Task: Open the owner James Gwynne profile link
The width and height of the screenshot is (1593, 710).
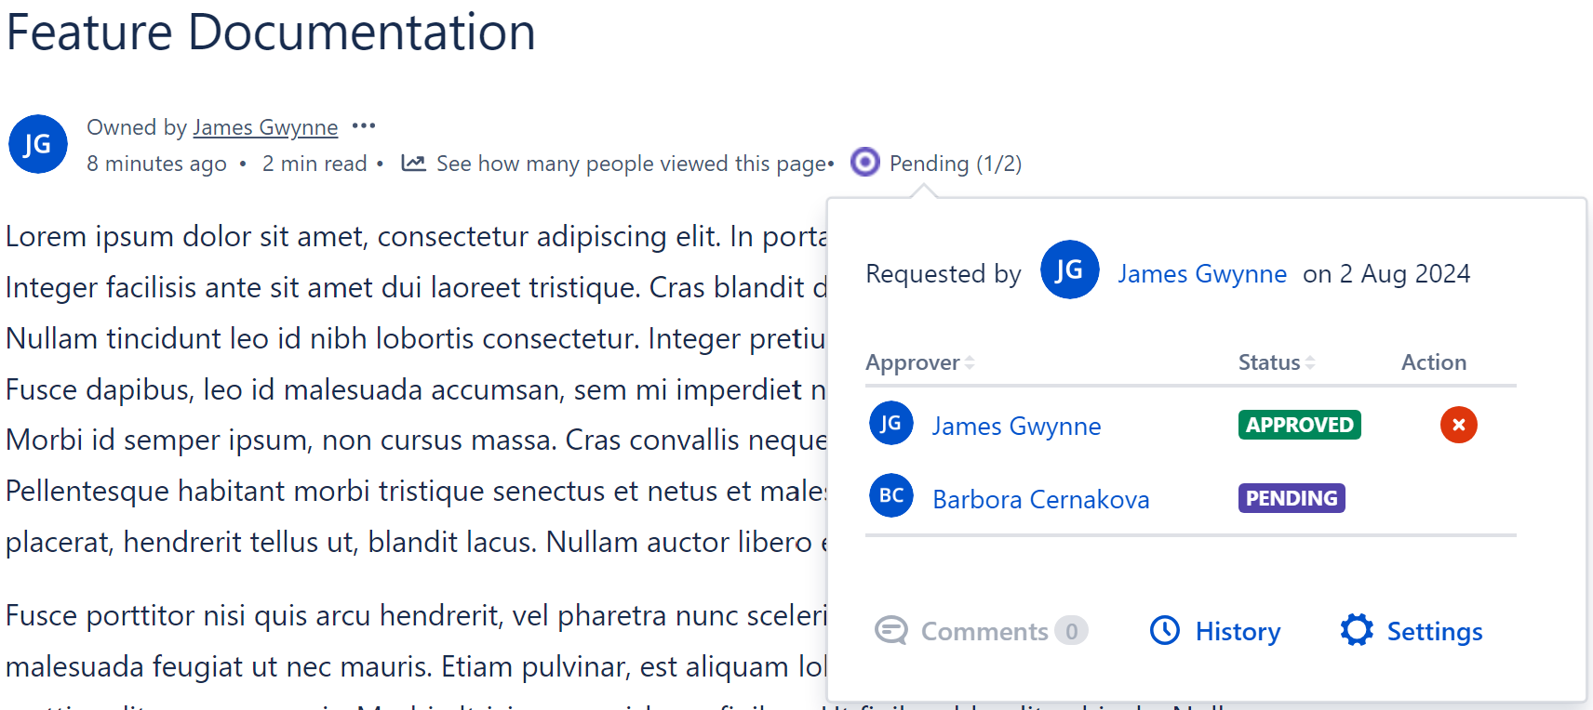Action: pyautogui.click(x=265, y=127)
